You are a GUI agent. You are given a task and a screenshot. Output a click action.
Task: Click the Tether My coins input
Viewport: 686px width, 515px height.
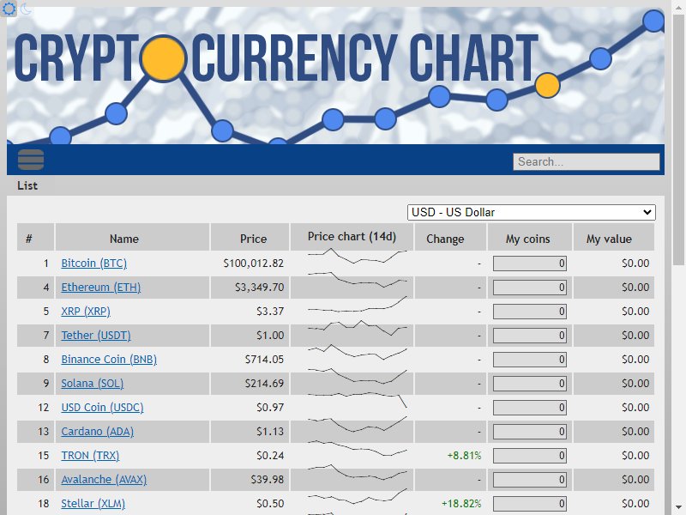click(530, 336)
